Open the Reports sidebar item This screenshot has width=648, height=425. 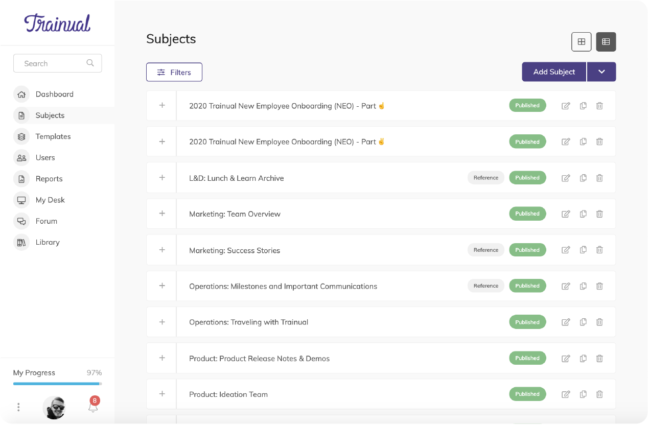(x=49, y=179)
